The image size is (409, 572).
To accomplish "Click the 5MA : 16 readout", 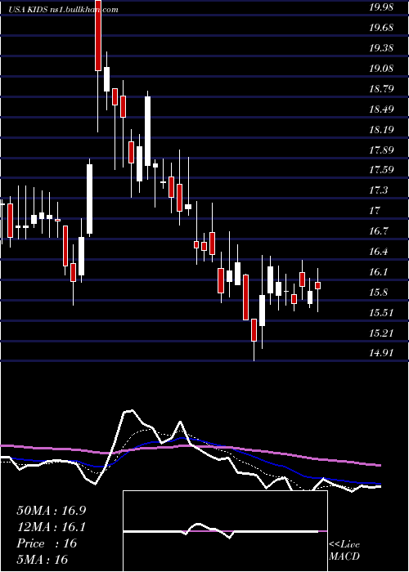I will (43, 559).
